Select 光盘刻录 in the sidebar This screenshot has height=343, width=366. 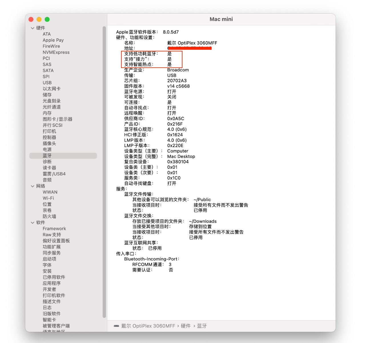point(52,101)
